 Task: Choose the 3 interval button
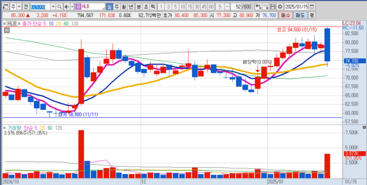(x=169, y=6)
